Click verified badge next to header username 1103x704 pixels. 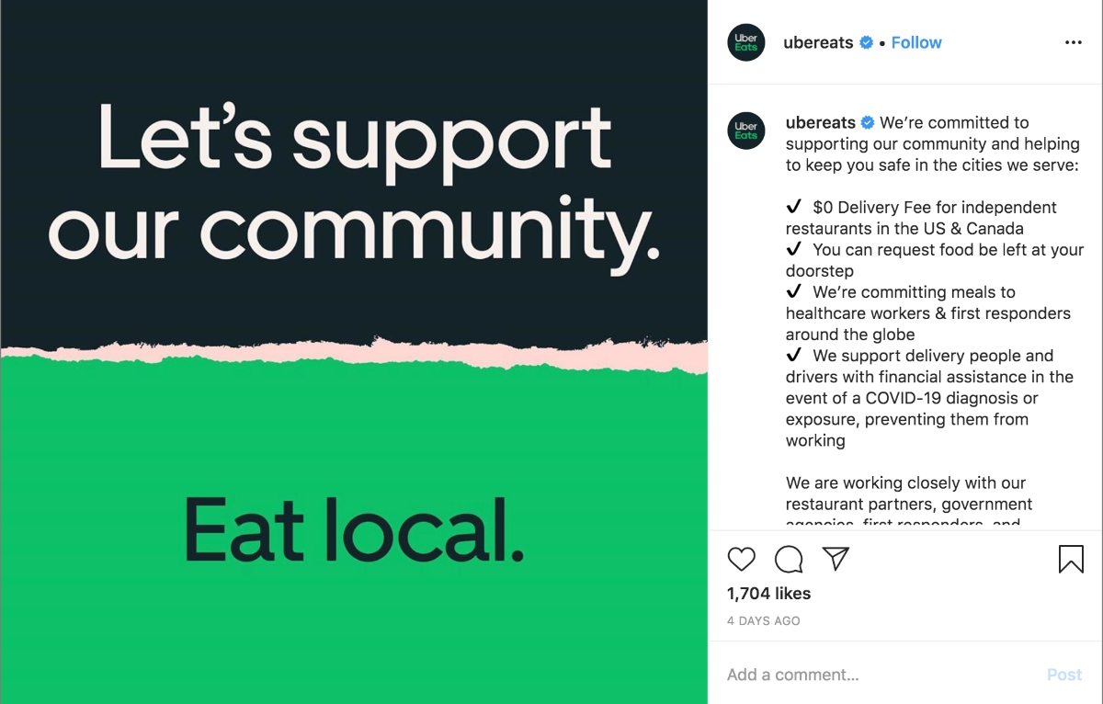point(866,42)
